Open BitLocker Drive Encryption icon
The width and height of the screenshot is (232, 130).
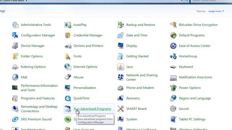click(x=173, y=25)
